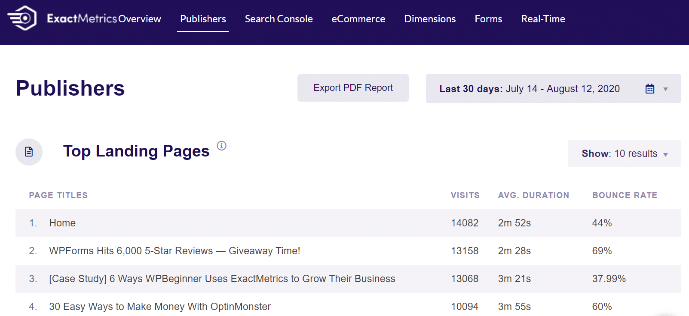This screenshot has width=689, height=316.
Task: Click the BOUNCE RATE column header
Action: coord(625,195)
